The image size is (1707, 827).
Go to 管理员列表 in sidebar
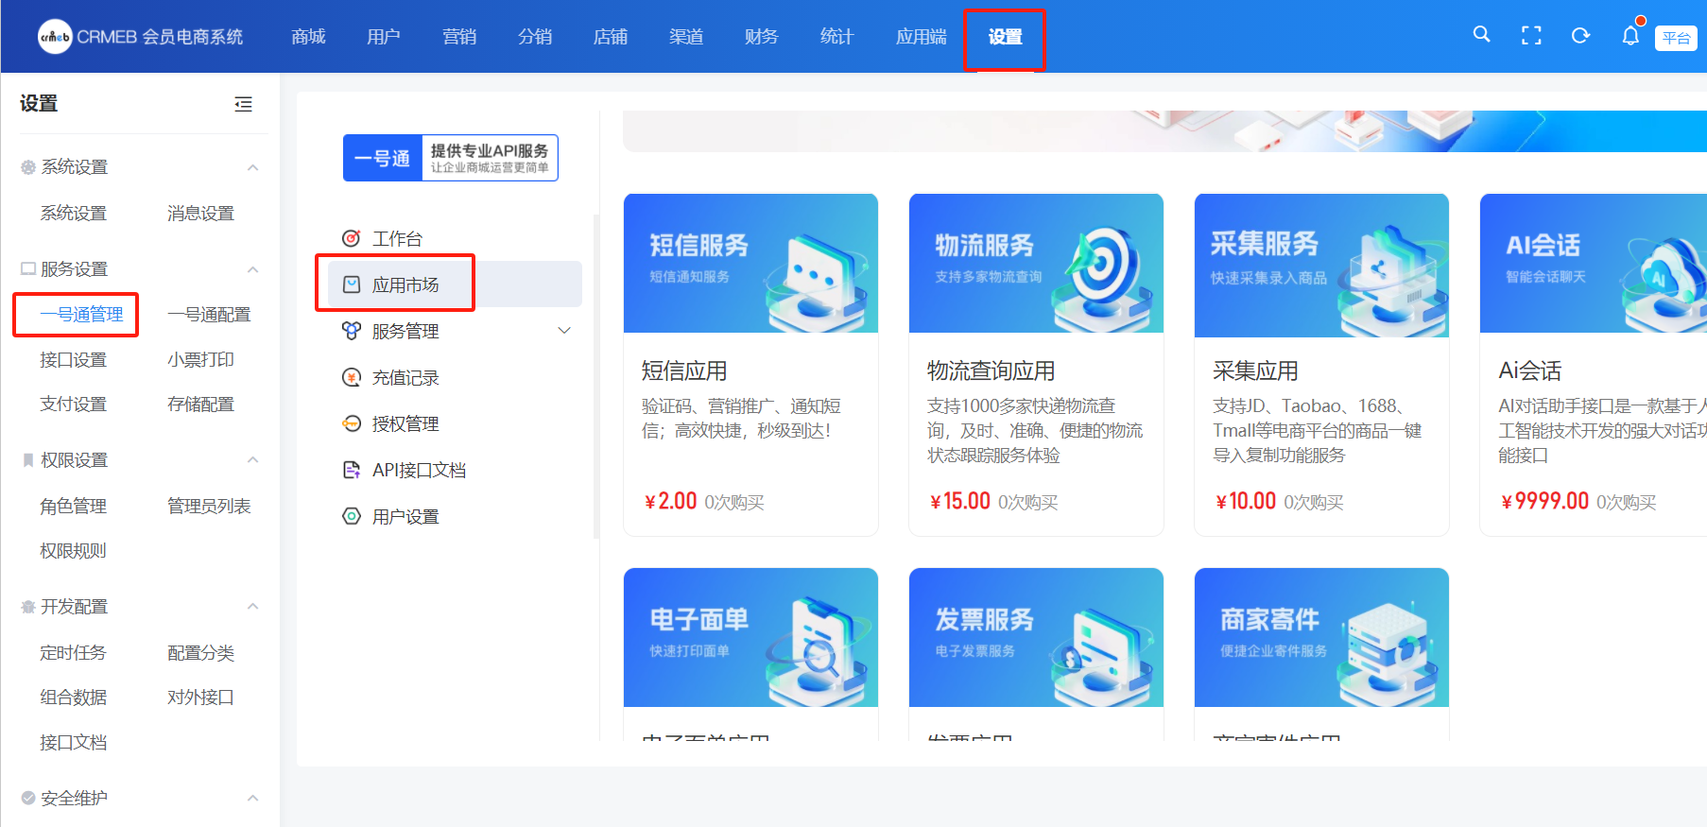tap(209, 507)
